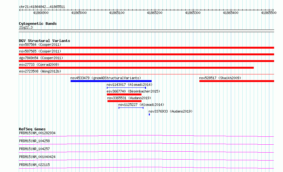This screenshot has width=283, height=172.
Task: Open variant nsv528517 (Shaikh2009) label
Action: coord(220,78)
